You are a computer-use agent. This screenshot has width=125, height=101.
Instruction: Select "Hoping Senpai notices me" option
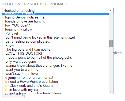(x=55, y=17)
